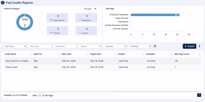Click the Cyber Security chart axis label
Image resolution: width=205 pixels, height=102 pixels.
tap(122, 18)
